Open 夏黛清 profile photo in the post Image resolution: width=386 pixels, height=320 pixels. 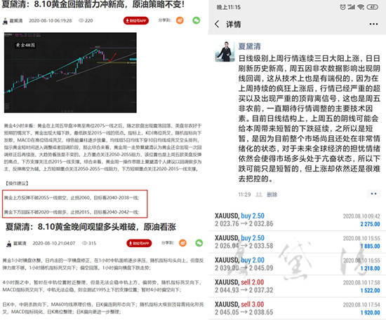[225, 52]
